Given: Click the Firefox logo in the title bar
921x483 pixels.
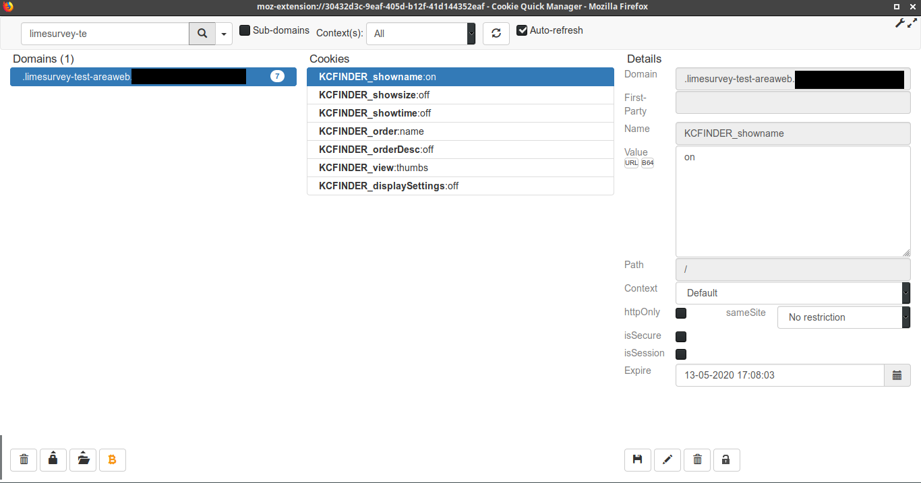Looking at the screenshot, I should point(9,6).
